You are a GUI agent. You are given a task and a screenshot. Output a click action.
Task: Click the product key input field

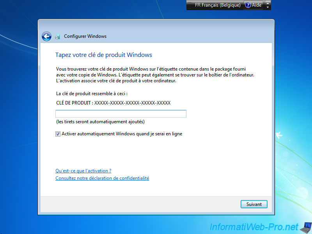coord(120,113)
